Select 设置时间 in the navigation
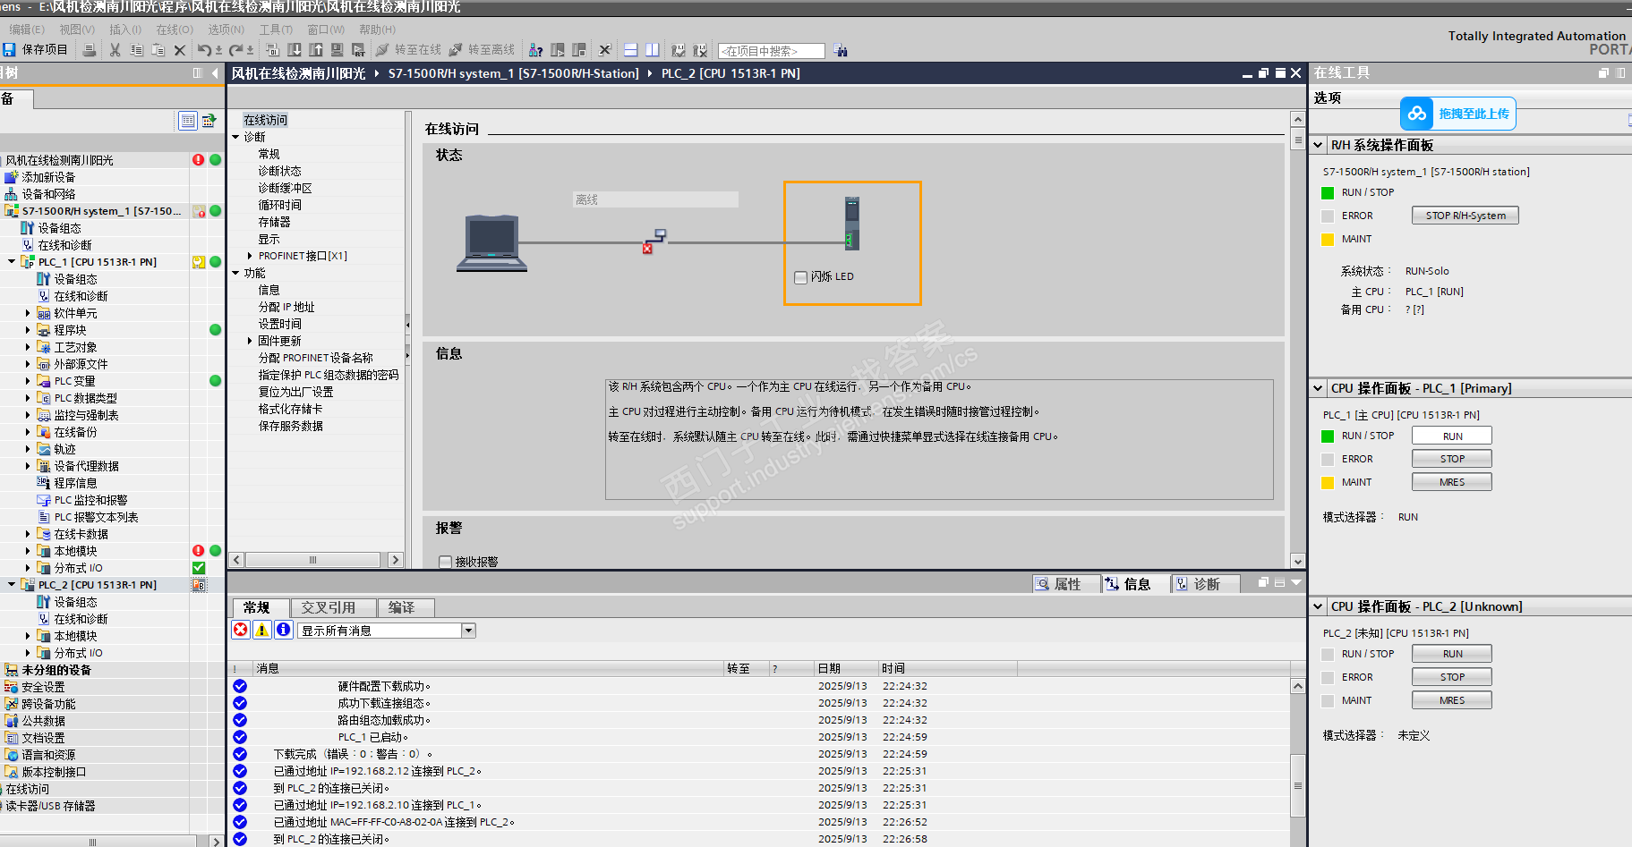This screenshot has height=847, width=1632. click(x=279, y=324)
